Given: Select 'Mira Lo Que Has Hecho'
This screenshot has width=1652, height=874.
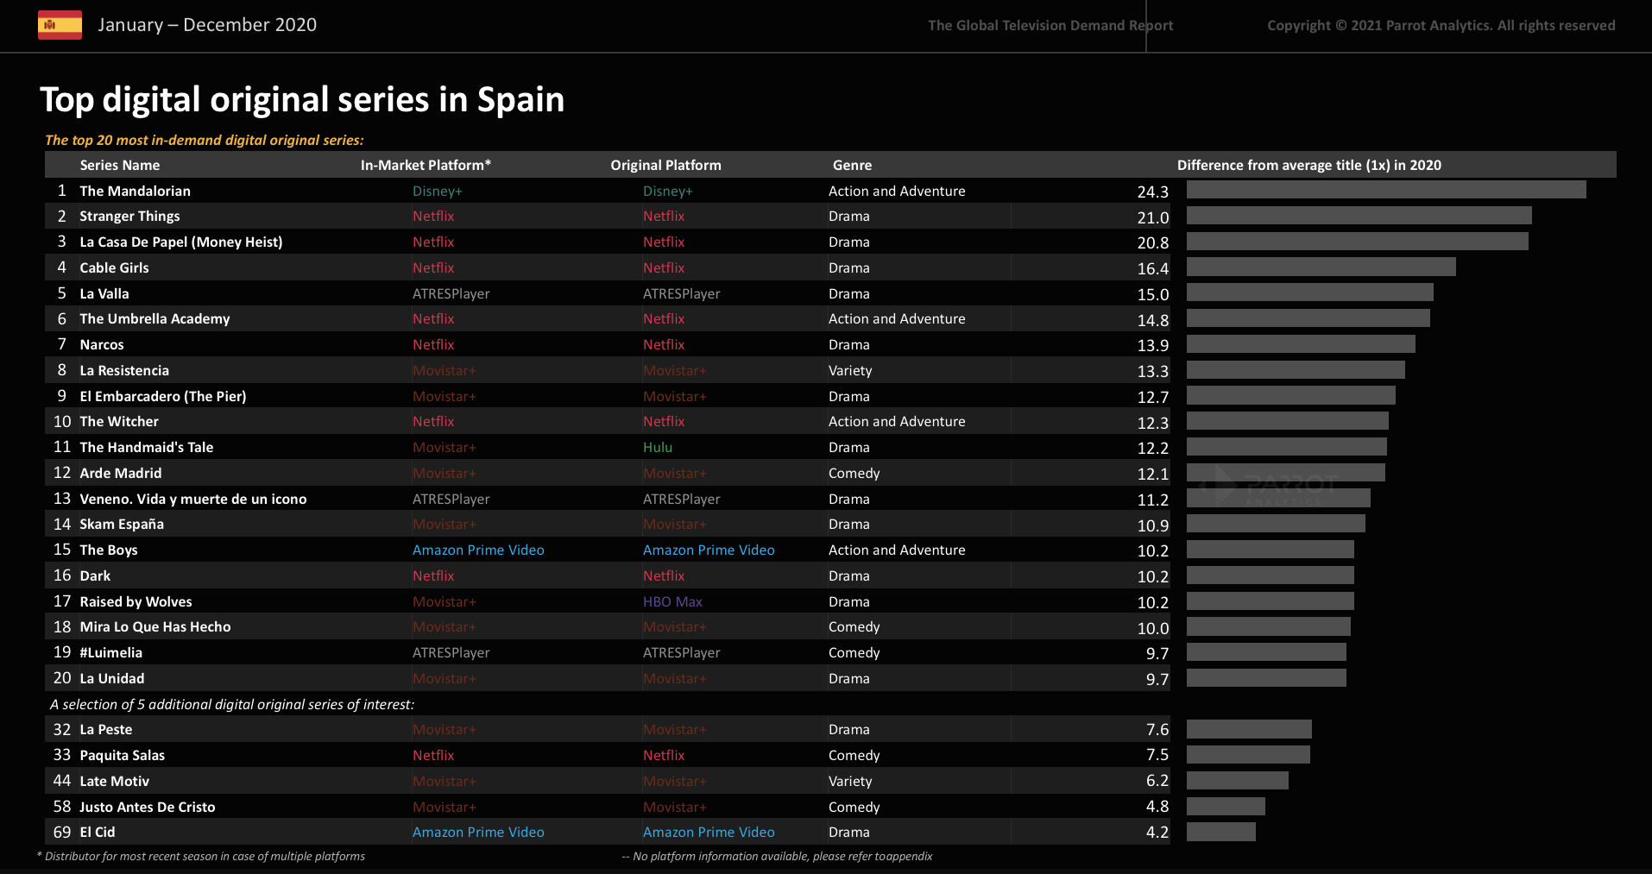Looking at the screenshot, I should 155,627.
